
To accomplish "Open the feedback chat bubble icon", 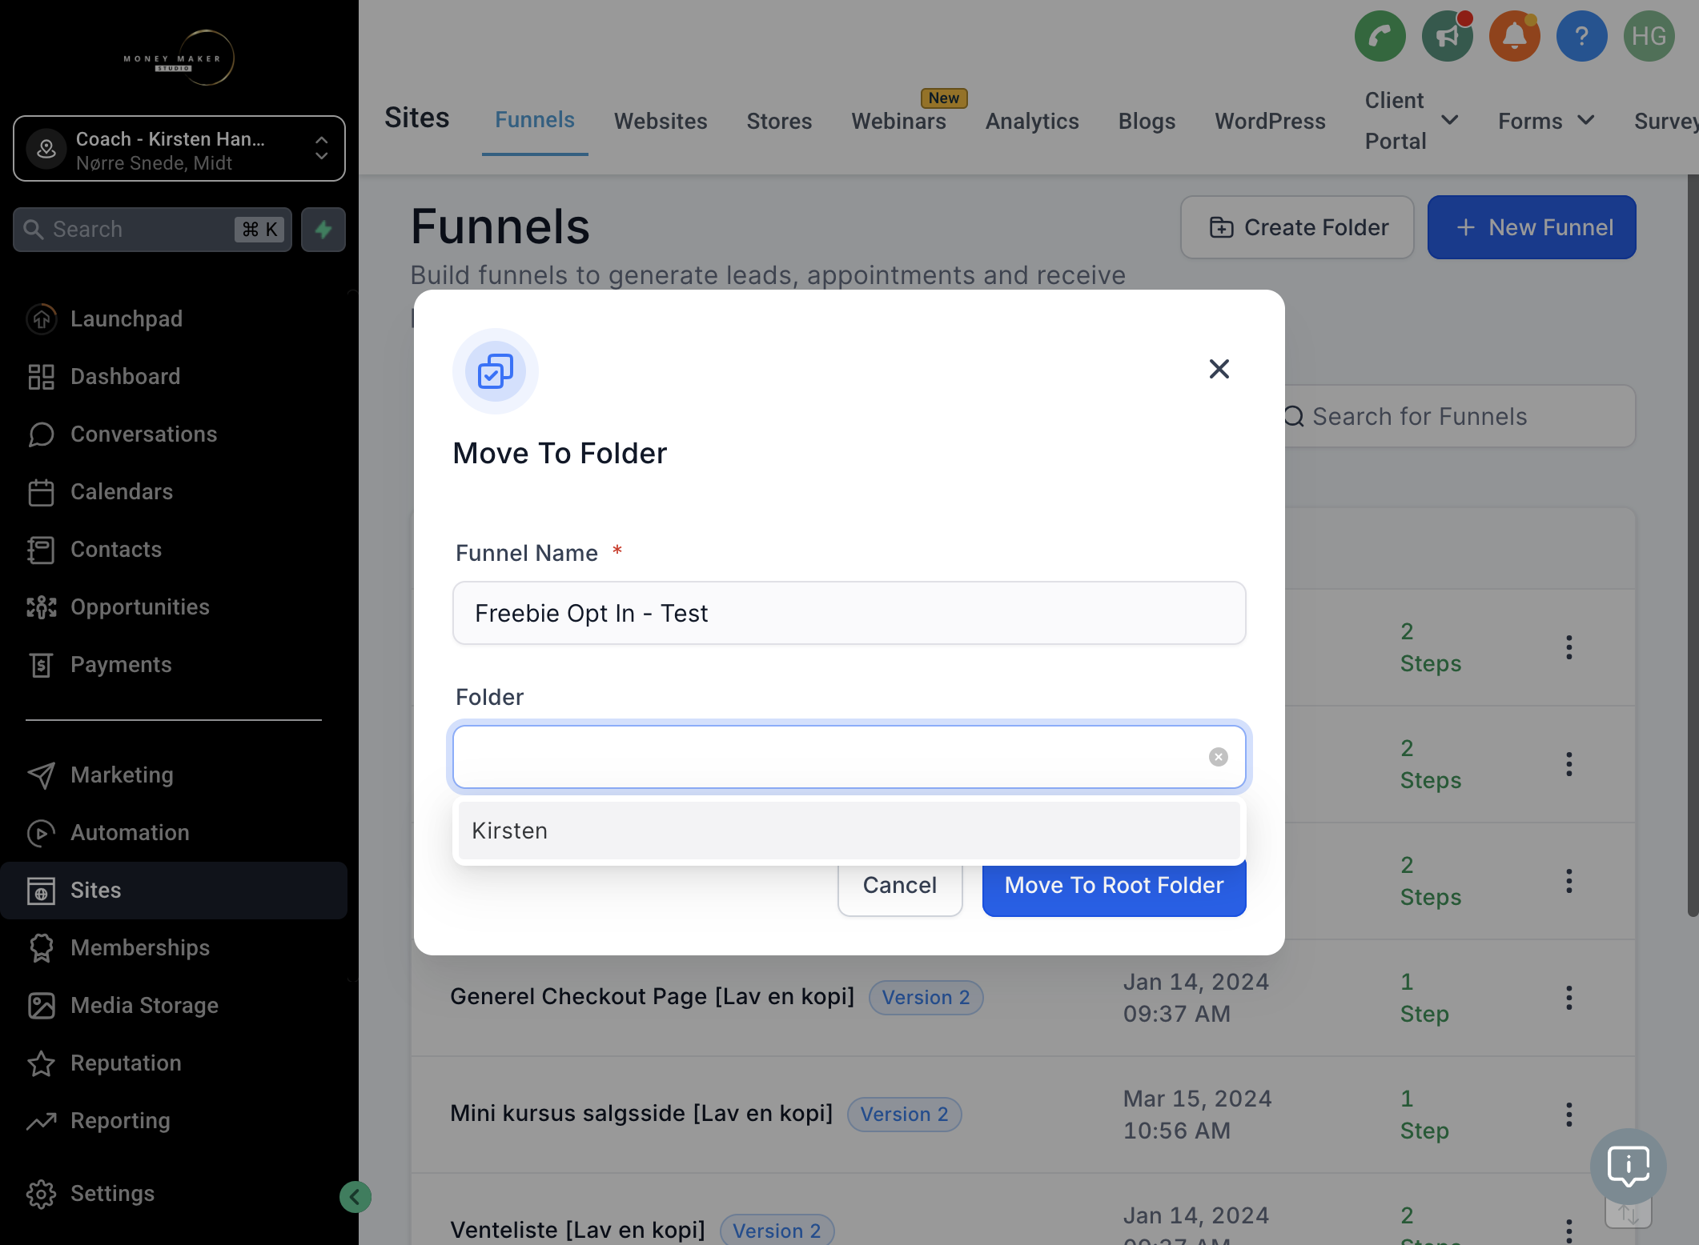I will (1628, 1166).
